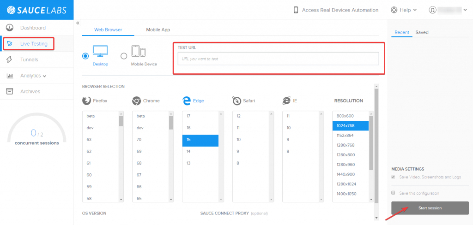Viewport: 473px width, 225px height.
Task: Select the Chrome browser icon
Action: pos(136,101)
